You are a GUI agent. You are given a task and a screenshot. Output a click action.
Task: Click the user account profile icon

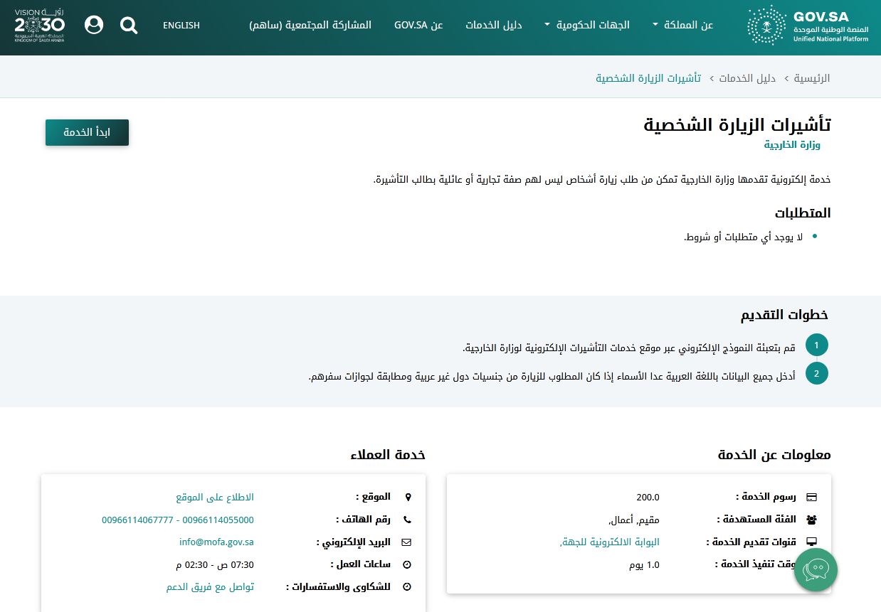(94, 25)
